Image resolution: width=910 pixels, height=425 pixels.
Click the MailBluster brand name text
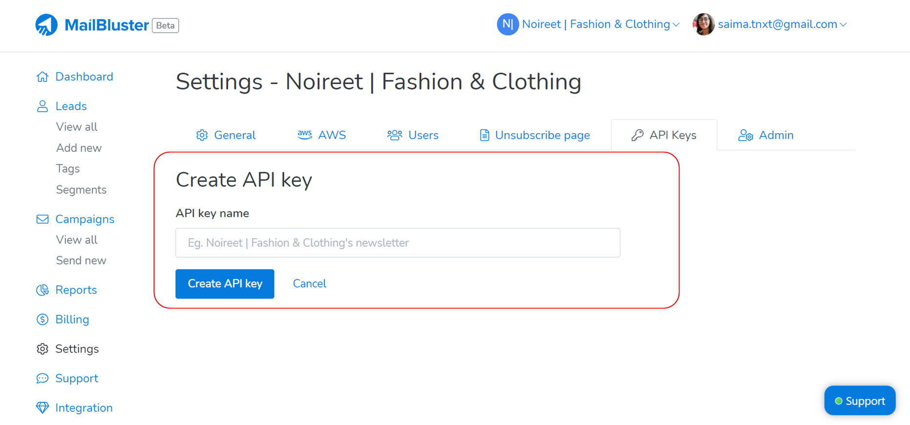106,25
